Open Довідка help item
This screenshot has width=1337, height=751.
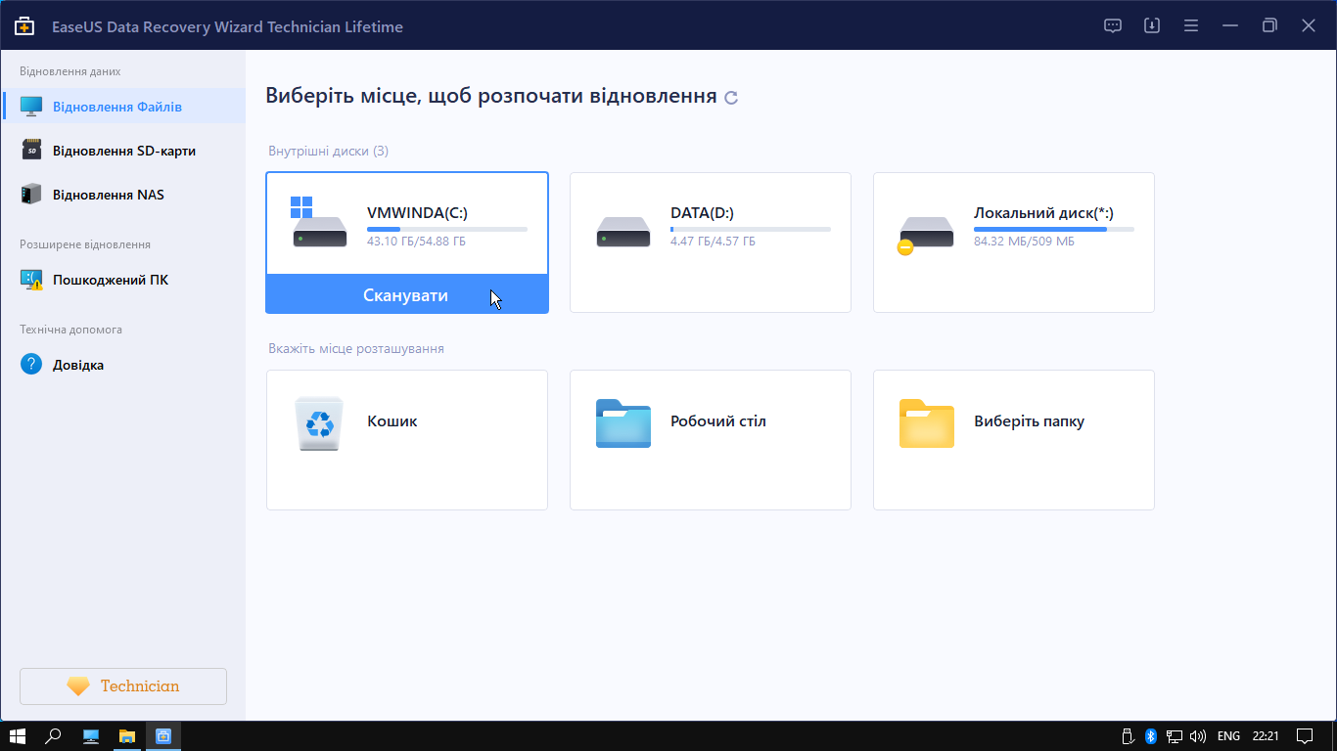(123, 365)
